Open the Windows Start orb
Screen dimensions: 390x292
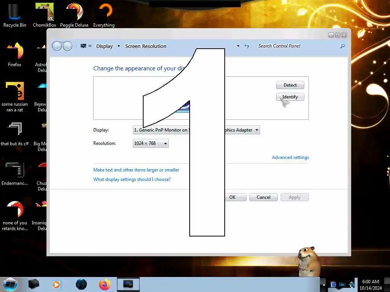point(10,284)
